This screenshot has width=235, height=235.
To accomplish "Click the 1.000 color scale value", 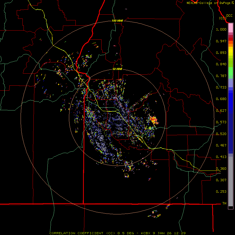I will pyautogui.click(x=221, y=29).
